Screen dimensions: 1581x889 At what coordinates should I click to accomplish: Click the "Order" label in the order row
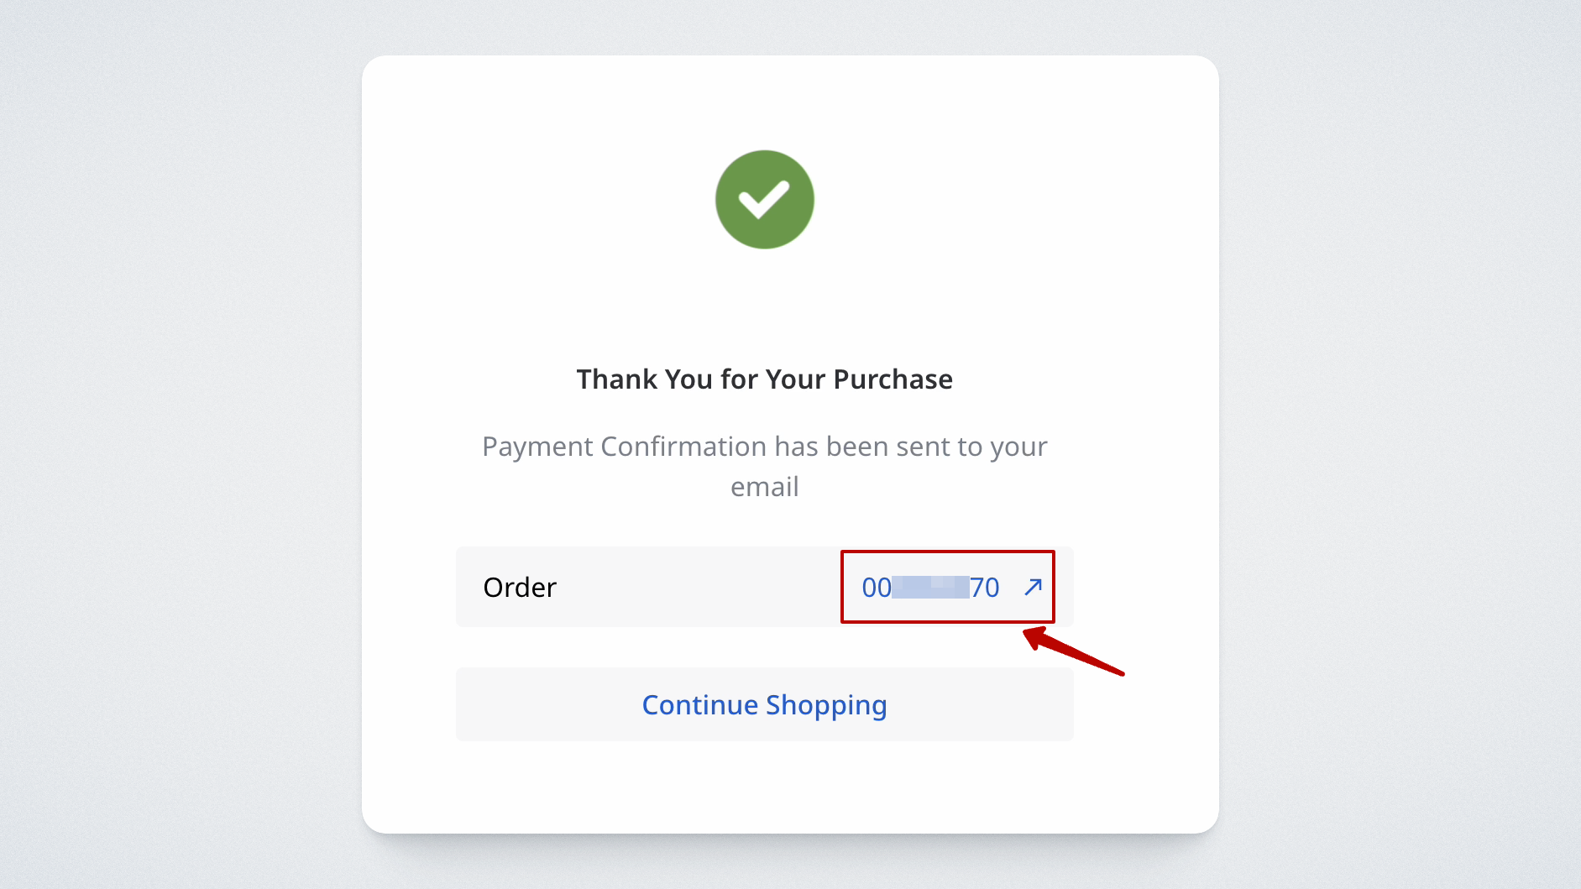[x=520, y=588]
